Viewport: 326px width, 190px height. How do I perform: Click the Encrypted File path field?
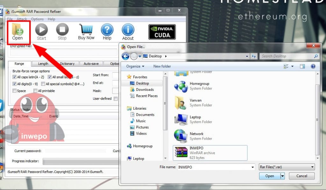pyautogui.click(x=64, y=52)
